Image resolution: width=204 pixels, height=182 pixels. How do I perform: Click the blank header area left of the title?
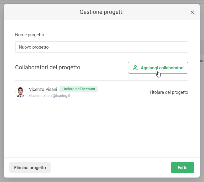click(x=39, y=12)
